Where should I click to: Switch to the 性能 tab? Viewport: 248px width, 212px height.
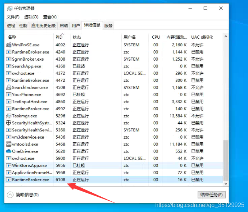23,26
